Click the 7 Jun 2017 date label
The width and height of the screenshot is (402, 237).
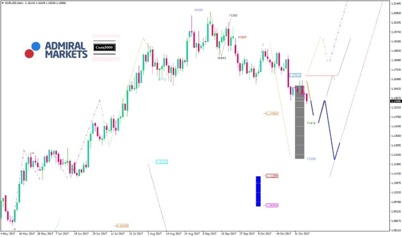[62, 234]
